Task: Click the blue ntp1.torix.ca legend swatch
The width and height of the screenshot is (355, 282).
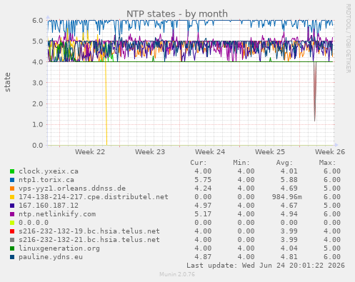Action: pyautogui.click(x=12, y=180)
